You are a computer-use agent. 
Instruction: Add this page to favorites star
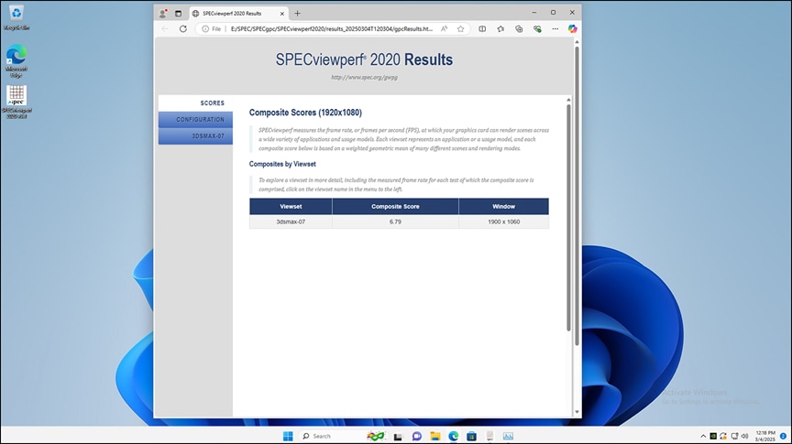click(x=461, y=28)
